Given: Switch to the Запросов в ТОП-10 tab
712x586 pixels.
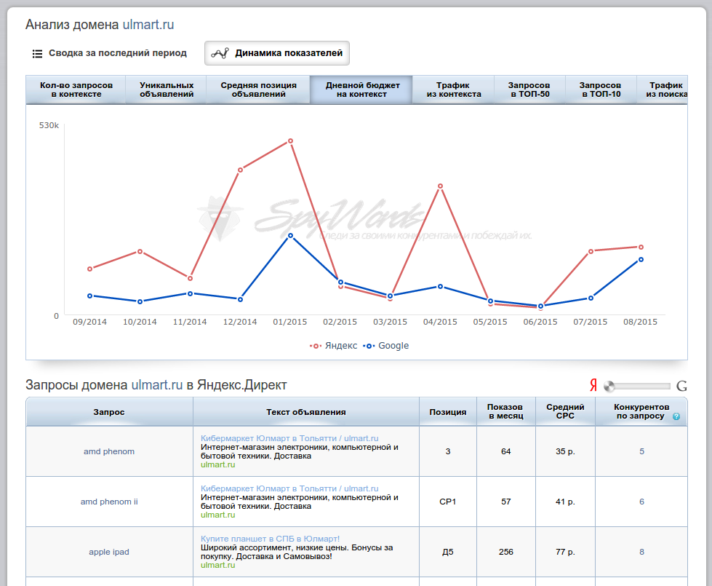Looking at the screenshot, I should pyautogui.click(x=601, y=90).
